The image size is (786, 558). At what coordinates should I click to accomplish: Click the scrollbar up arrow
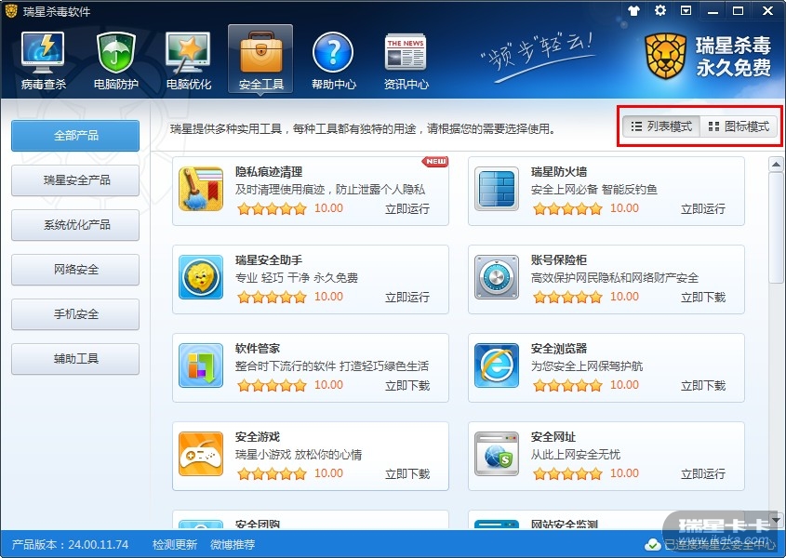coord(776,164)
